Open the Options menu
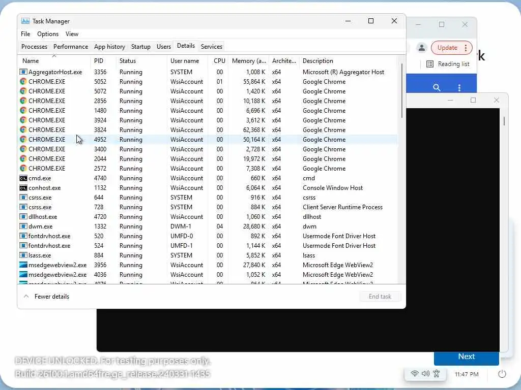This screenshot has width=521, height=390. pos(48,34)
